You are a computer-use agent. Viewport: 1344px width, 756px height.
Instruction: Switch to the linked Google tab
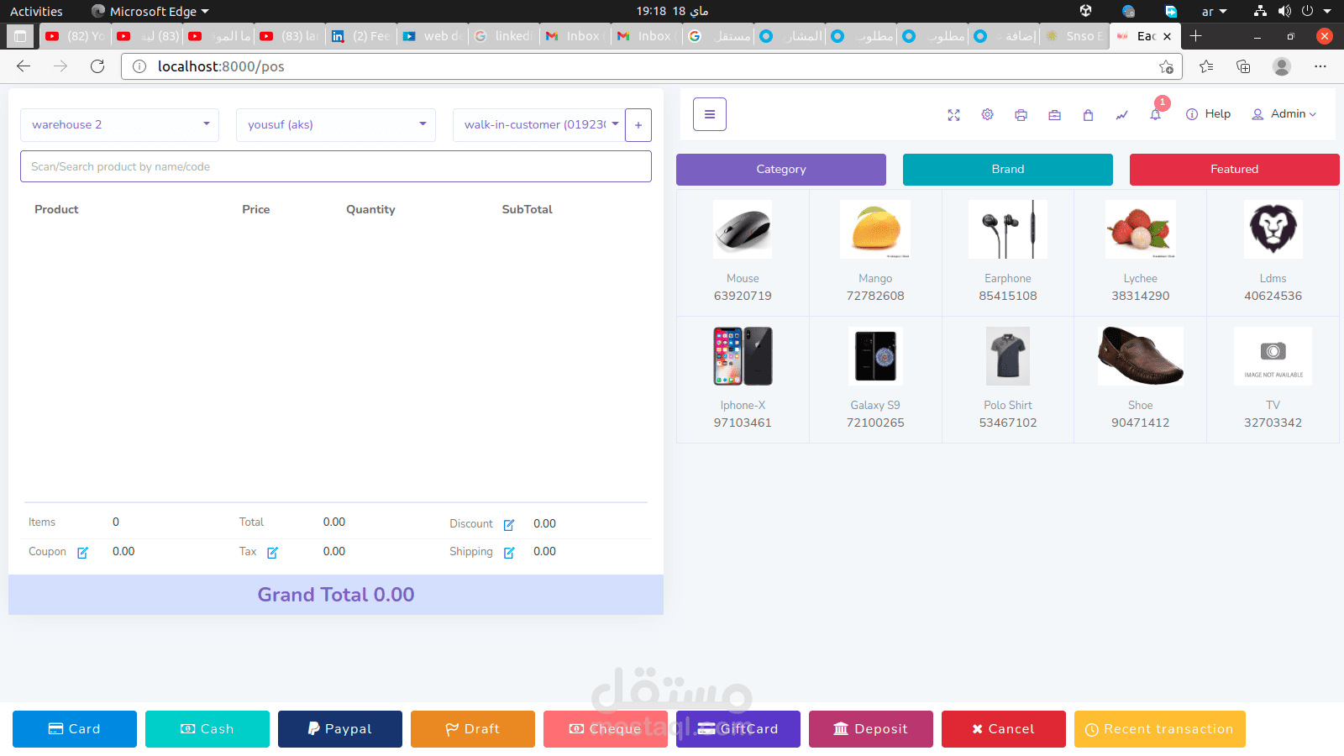[504, 36]
